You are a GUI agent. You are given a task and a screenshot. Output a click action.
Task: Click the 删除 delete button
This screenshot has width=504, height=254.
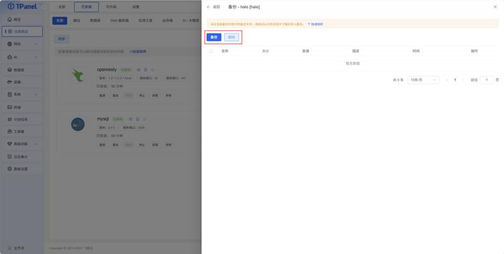pyautogui.click(x=231, y=37)
